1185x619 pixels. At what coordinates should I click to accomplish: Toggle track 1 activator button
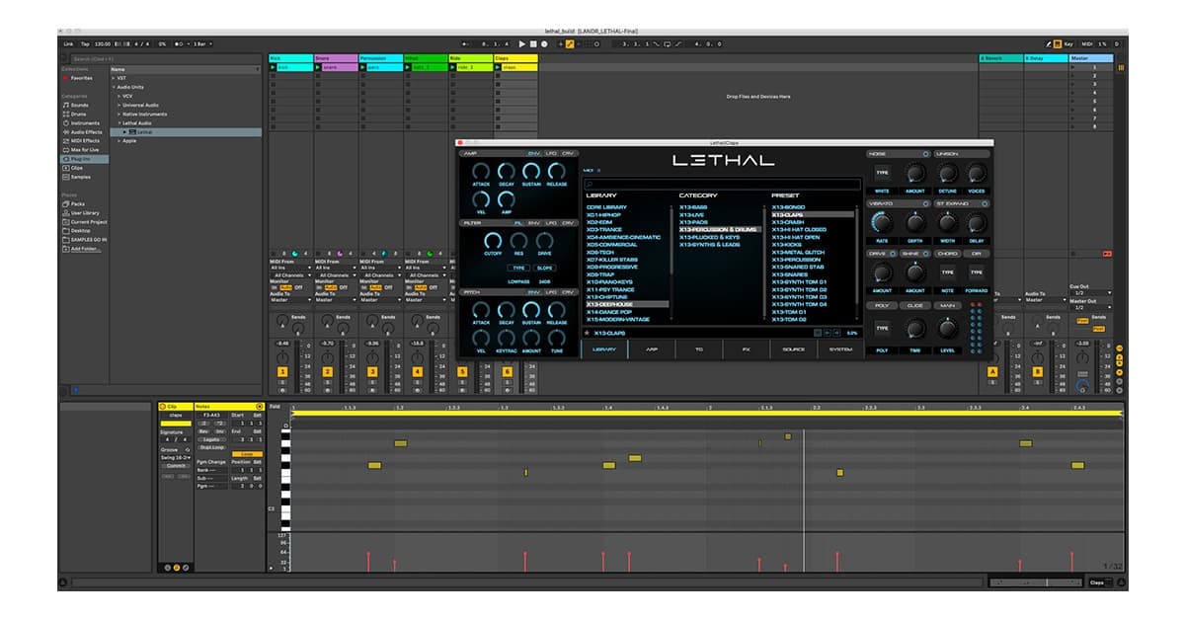click(282, 371)
